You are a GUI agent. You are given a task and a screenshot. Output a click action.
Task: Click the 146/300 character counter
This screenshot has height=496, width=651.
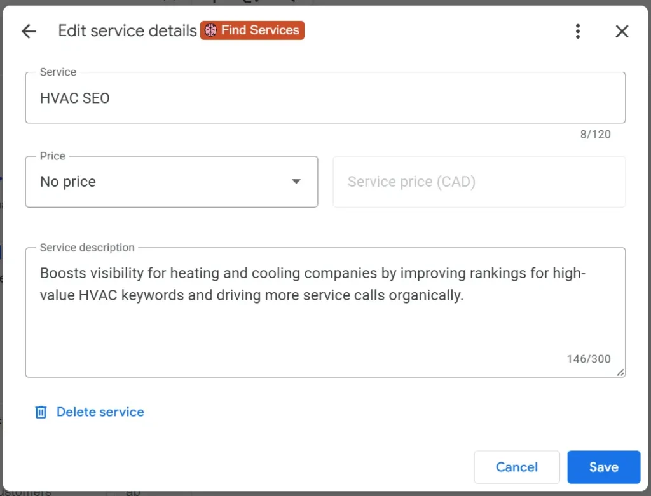[x=589, y=359]
